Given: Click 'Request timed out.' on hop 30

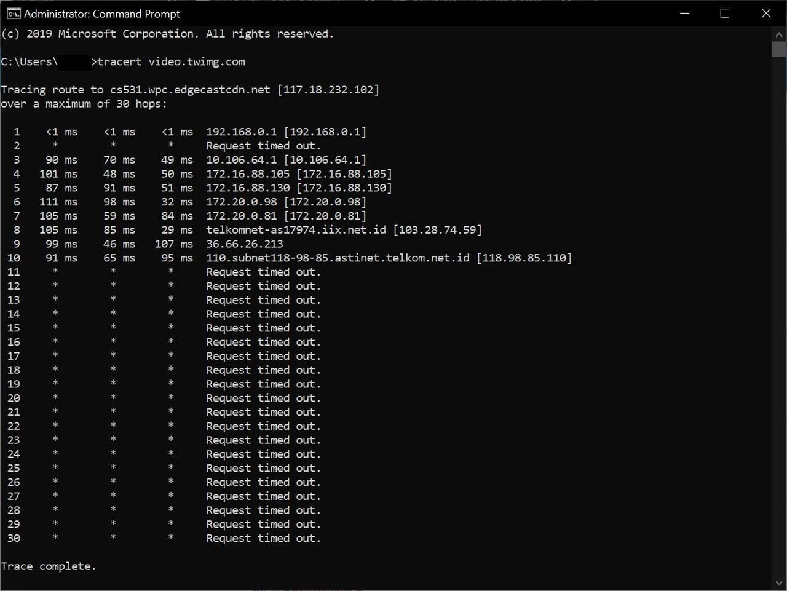Looking at the screenshot, I should click(x=263, y=539).
